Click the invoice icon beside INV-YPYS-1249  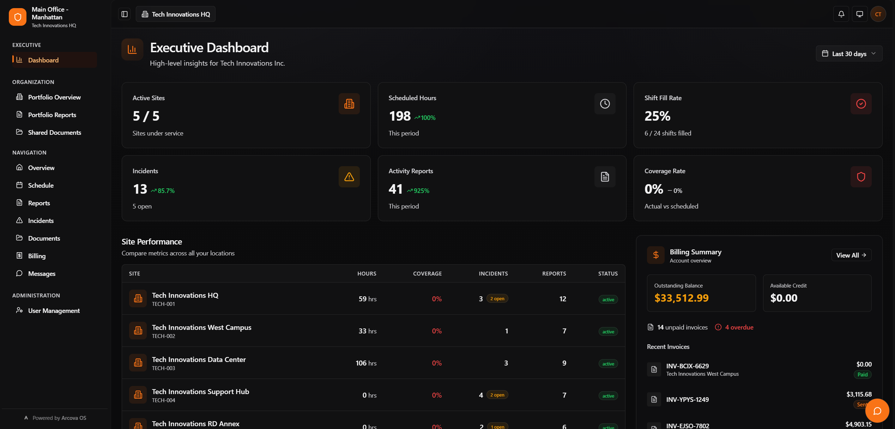pyautogui.click(x=654, y=399)
